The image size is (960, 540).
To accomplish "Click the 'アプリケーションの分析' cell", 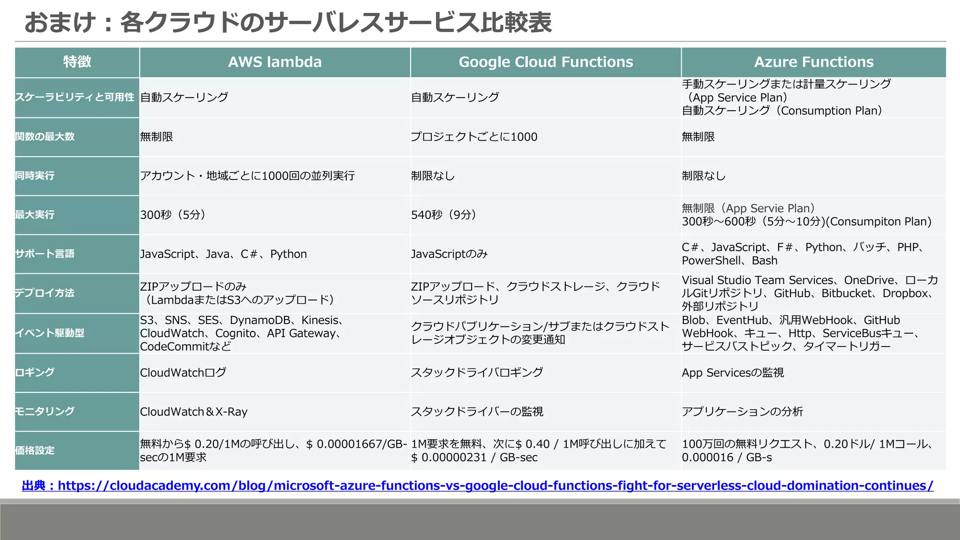I will 814,412.
